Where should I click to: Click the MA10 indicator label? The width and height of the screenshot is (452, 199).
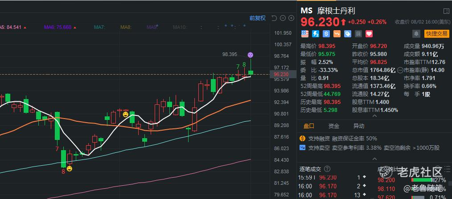(x=180, y=27)
